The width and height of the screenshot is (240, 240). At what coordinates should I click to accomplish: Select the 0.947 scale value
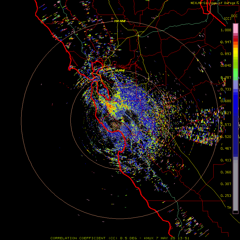(226, 42)
